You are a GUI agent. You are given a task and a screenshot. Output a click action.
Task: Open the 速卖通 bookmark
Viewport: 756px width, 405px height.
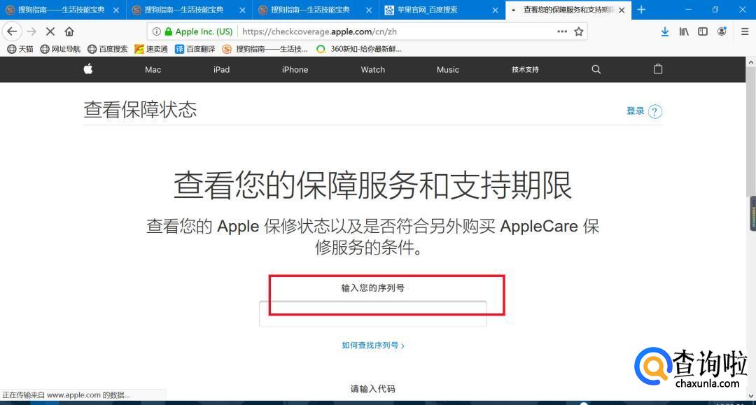[x=151, y=49]
